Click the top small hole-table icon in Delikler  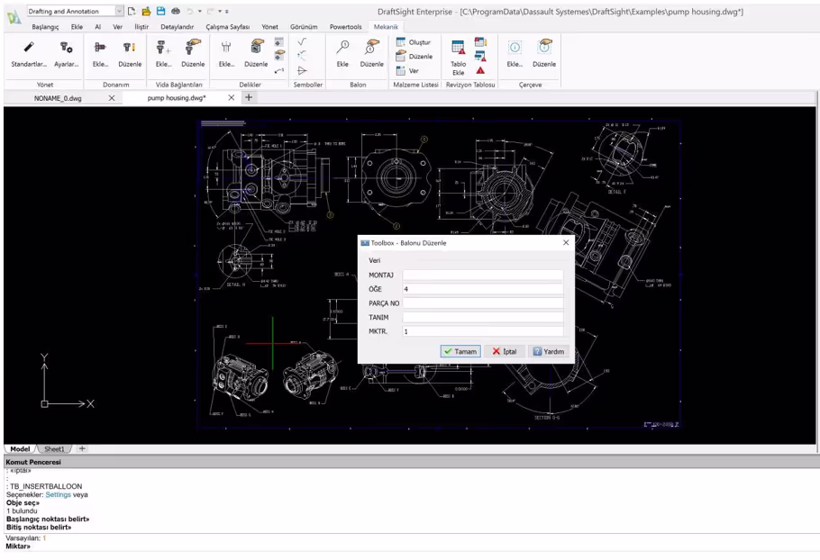[279, 41]
